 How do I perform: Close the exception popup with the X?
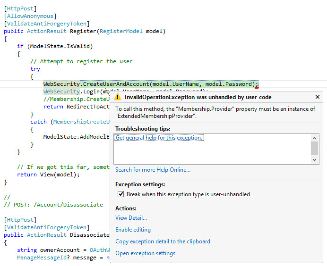pos(317,97)
